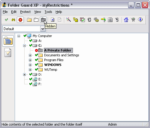Select the folder tree view sidebar button
Screen dimensions: 150x128
click(x=8, y=41)
